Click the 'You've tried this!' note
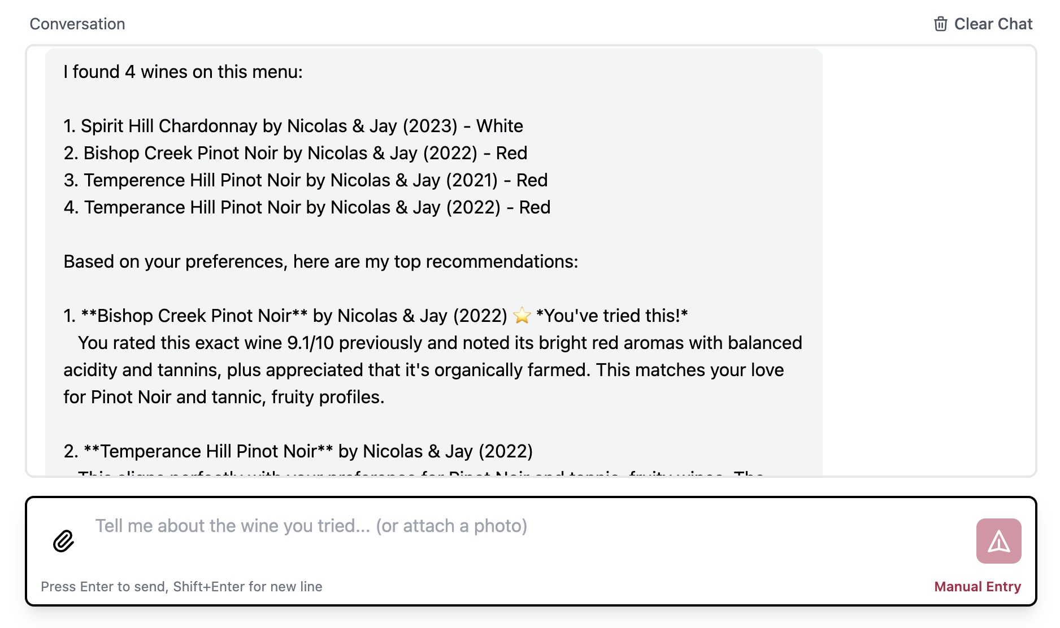Screen dimensions: 1060x628 pos(611,316)
